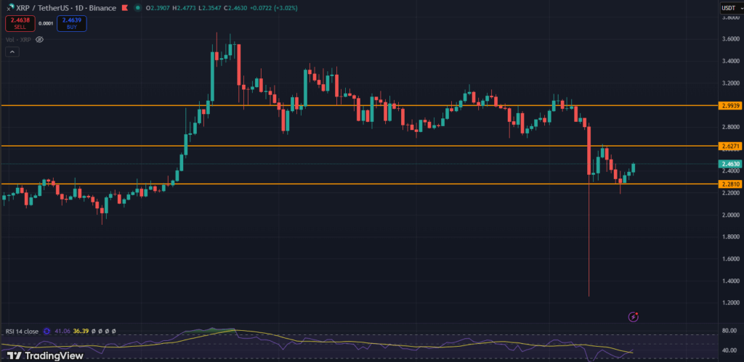Click the green market status dot
744x362 pixels.
pyautogui.click(x=137, y=8)
